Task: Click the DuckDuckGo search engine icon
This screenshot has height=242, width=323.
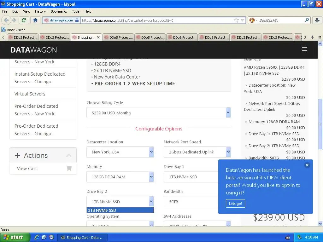Action: pos(252,20)
